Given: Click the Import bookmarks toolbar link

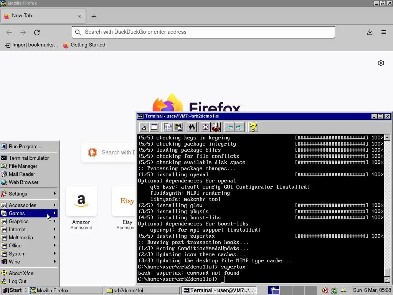Looking at the screenshot, I should tap(31, 45).
